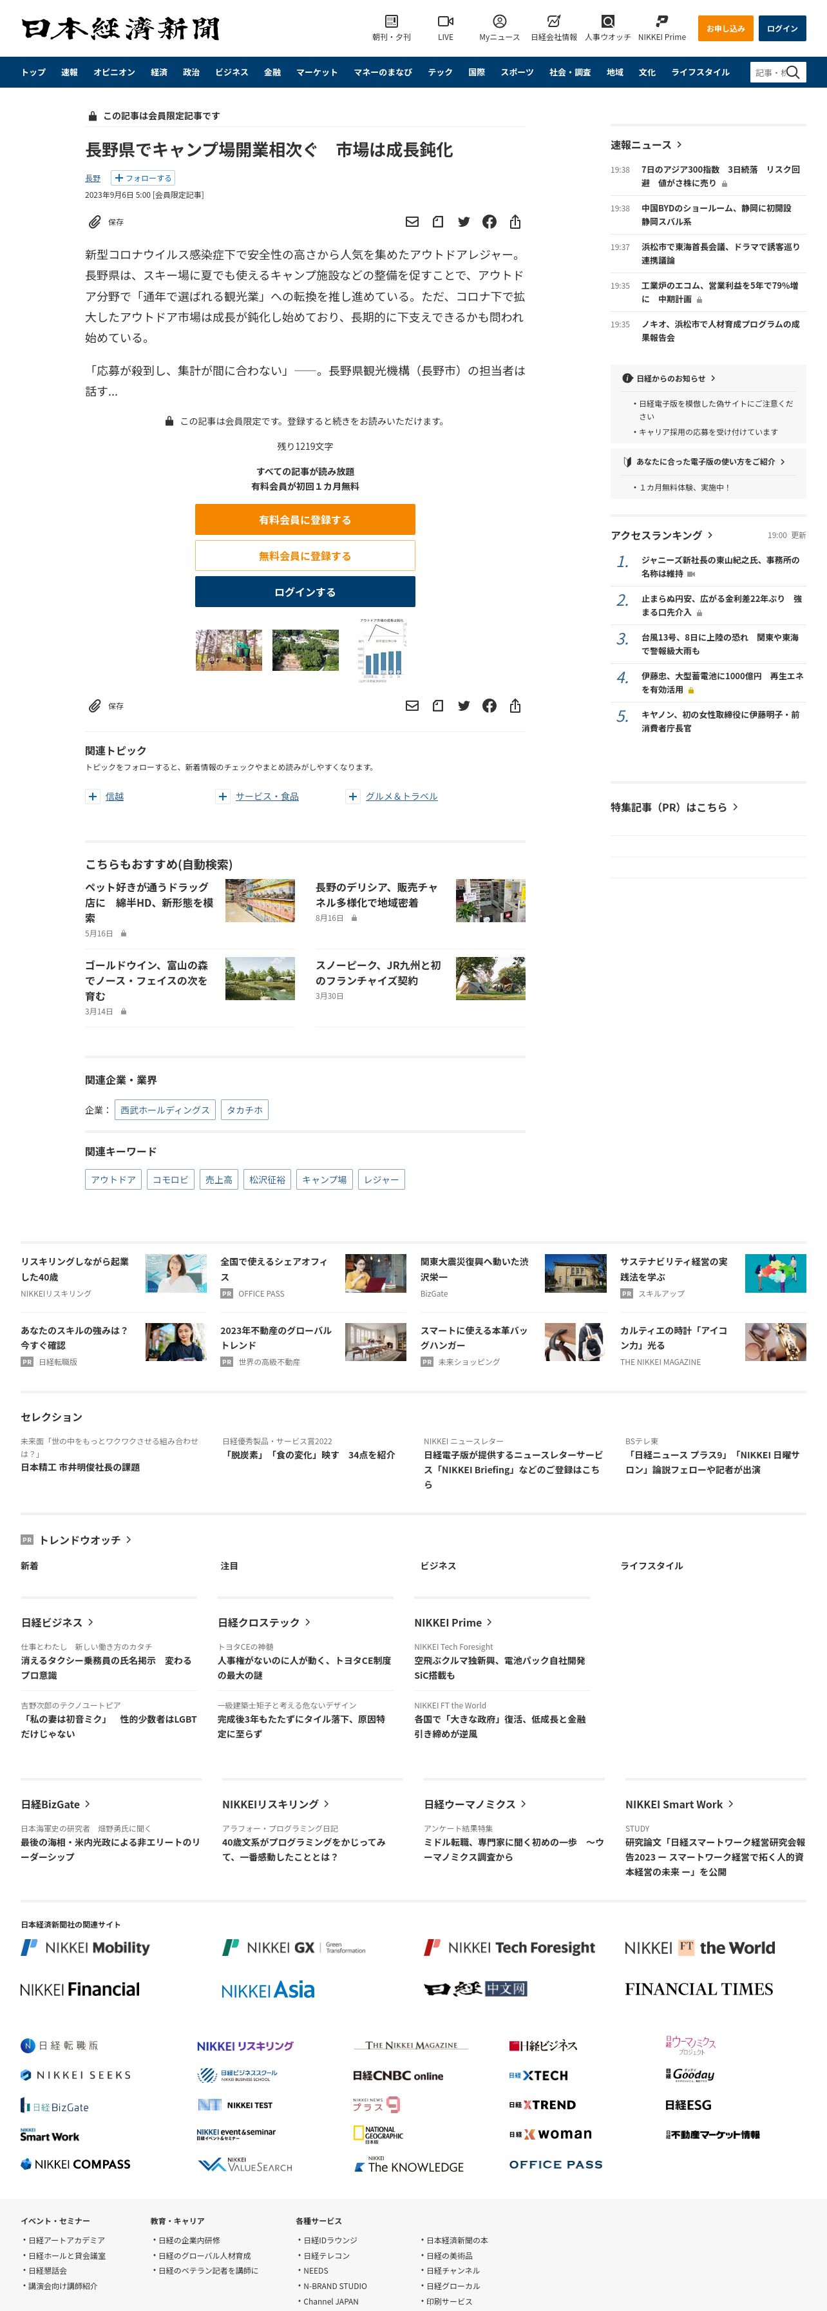Open the 日経会社情報 chart icon

553,21
